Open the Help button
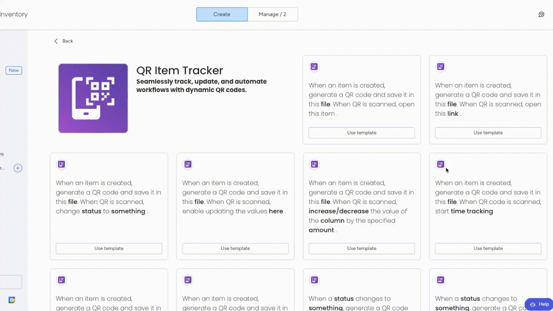Screen dimensions: 553x311 [x=539, y=304]
